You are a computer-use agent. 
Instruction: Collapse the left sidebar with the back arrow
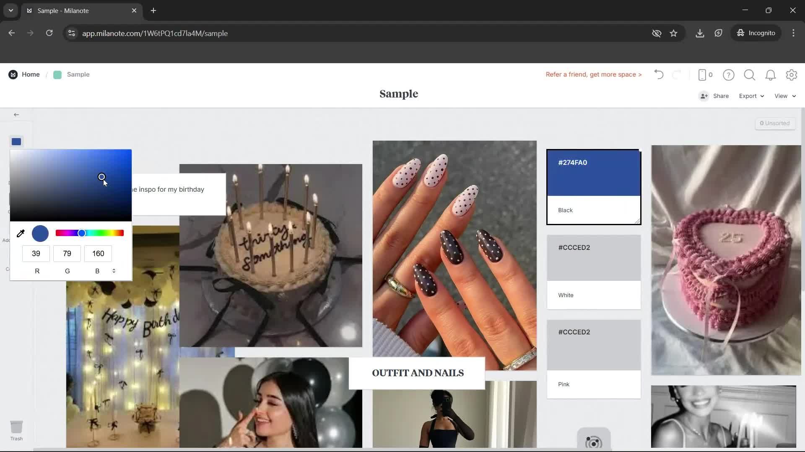(x=16, y=114)
